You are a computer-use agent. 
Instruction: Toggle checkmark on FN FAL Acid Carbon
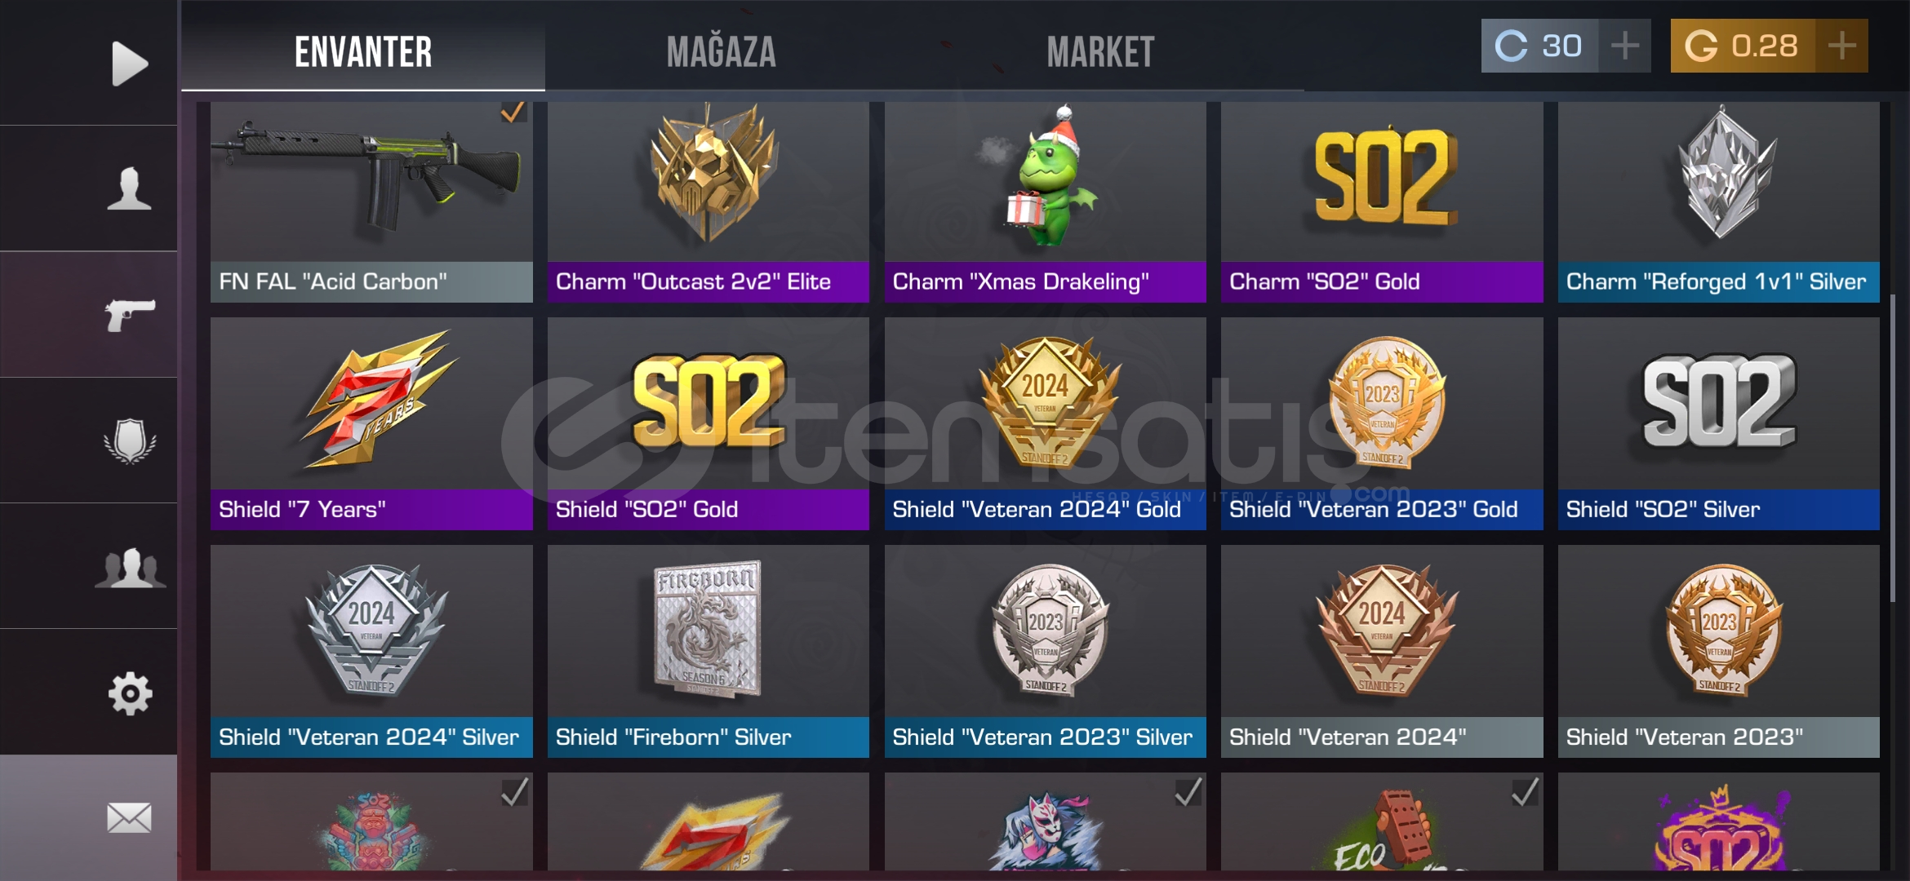(x=513, y=113)
